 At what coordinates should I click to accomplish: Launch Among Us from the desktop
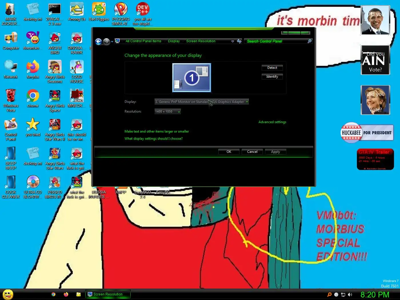(x=77, y=12)
